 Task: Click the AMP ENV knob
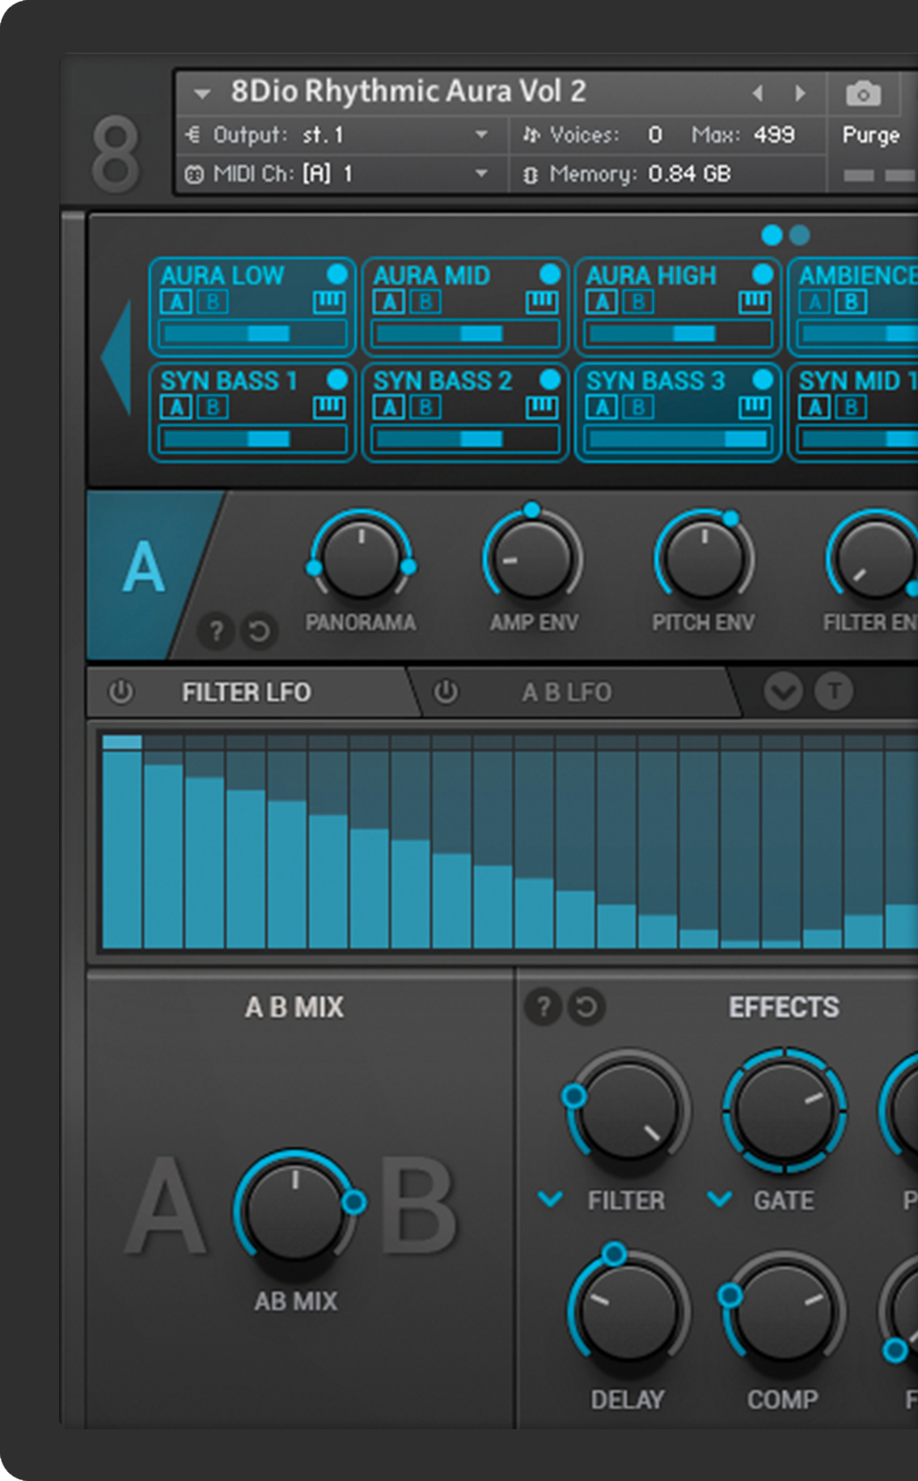point(533,560)
